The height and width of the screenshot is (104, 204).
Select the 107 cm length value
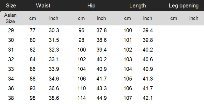click(128, 99)
